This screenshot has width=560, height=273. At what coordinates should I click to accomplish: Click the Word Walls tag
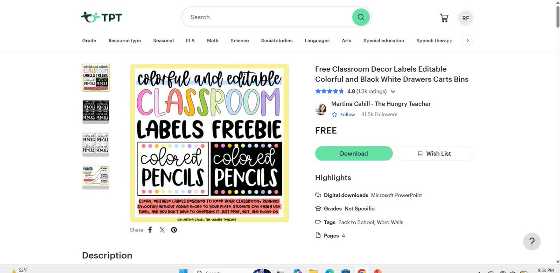click(390, 222)
